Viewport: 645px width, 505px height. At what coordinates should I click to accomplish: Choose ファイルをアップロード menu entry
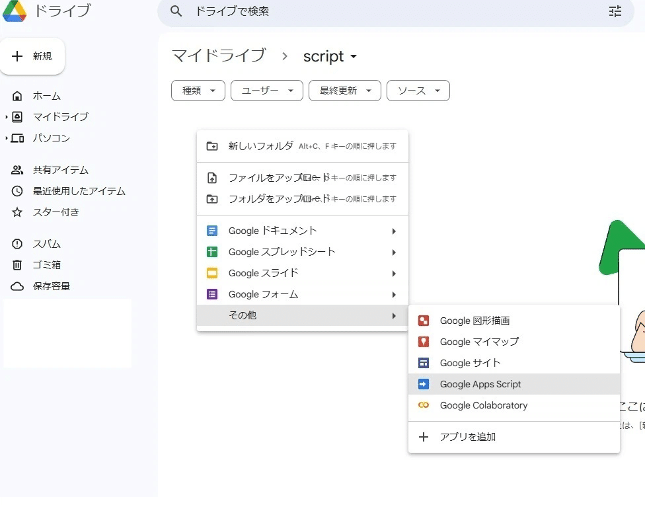(x=303, y=178)
